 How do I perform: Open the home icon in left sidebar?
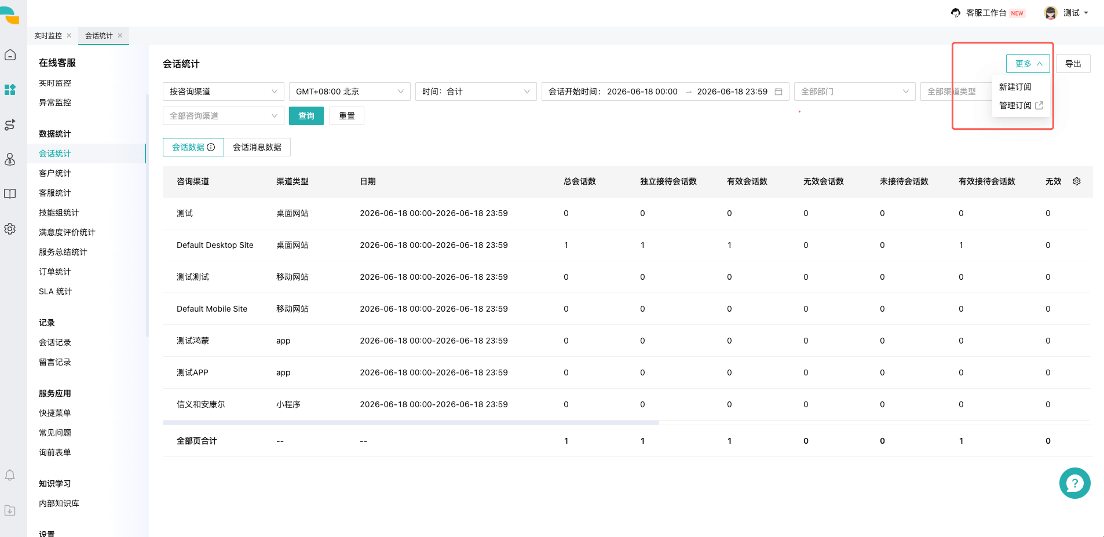(x=10, y=55)
